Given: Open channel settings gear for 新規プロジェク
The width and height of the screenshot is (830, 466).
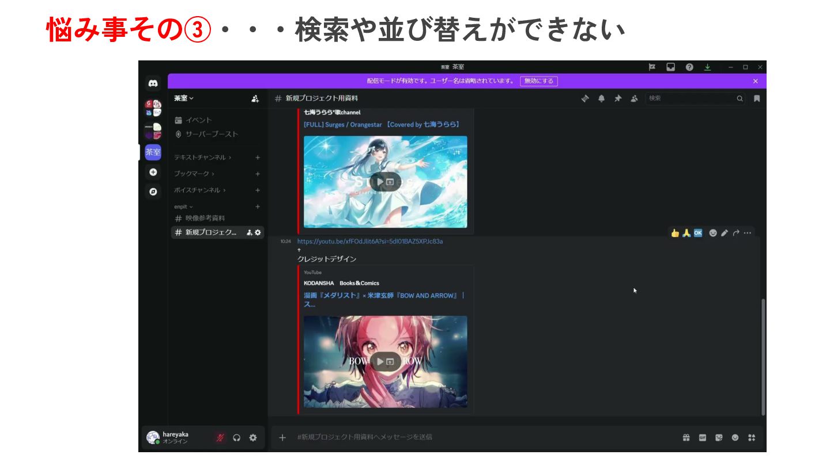Looking at the screenshot, I should [x=258, y=232].
